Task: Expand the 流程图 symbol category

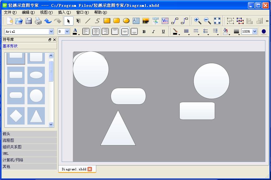Action: pos(29,140)
